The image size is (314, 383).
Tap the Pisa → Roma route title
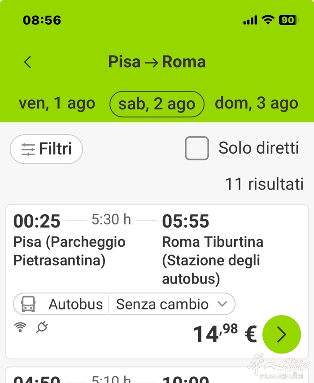coord(157,62)
